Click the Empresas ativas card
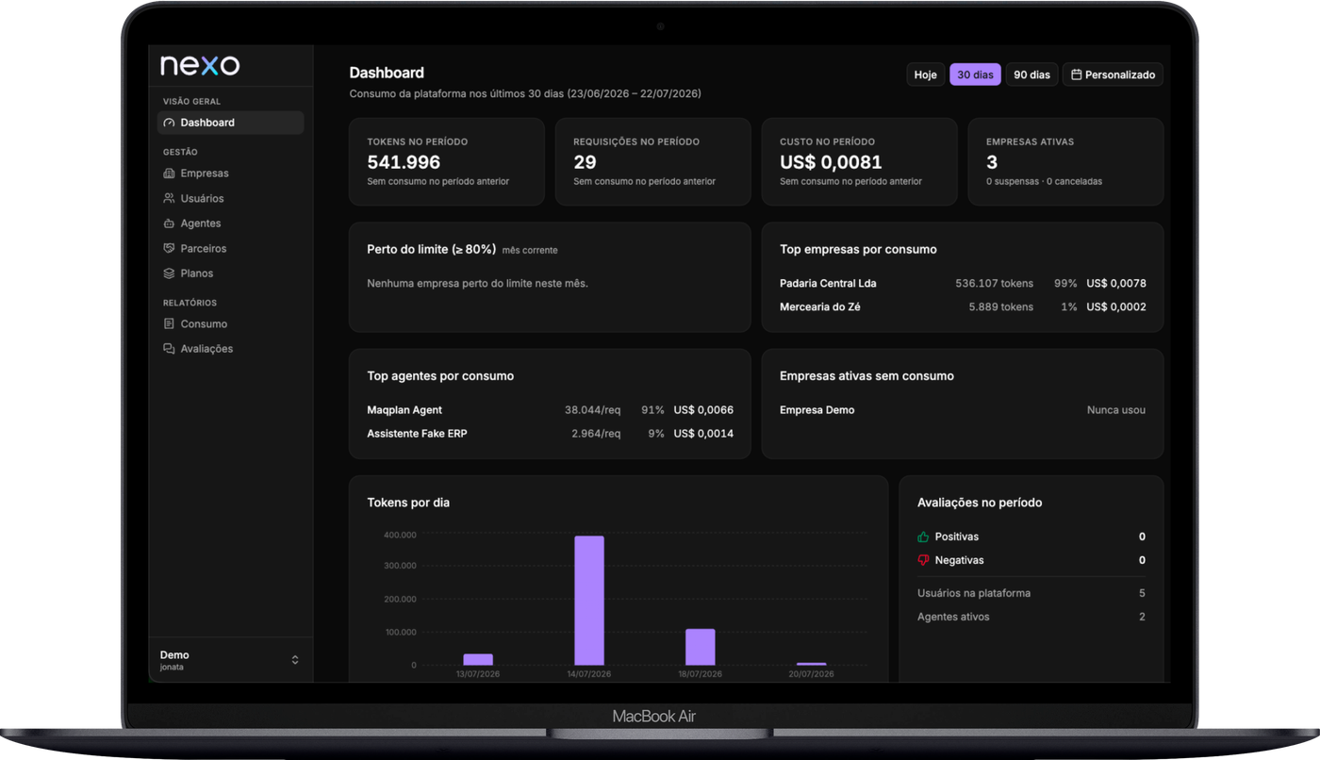The width and height of the screenshot is (1320, 760). 1066,161
